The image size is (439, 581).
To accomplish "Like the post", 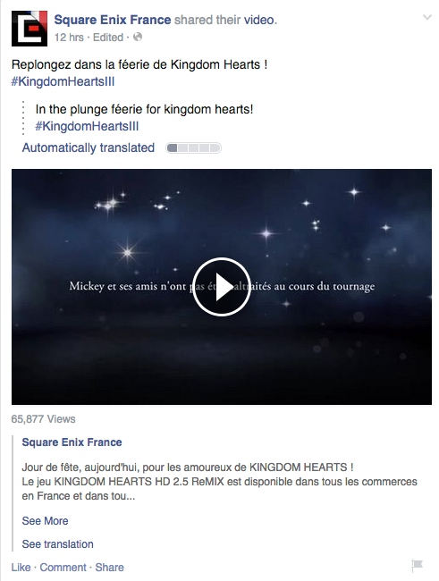I will coord(21,568).
